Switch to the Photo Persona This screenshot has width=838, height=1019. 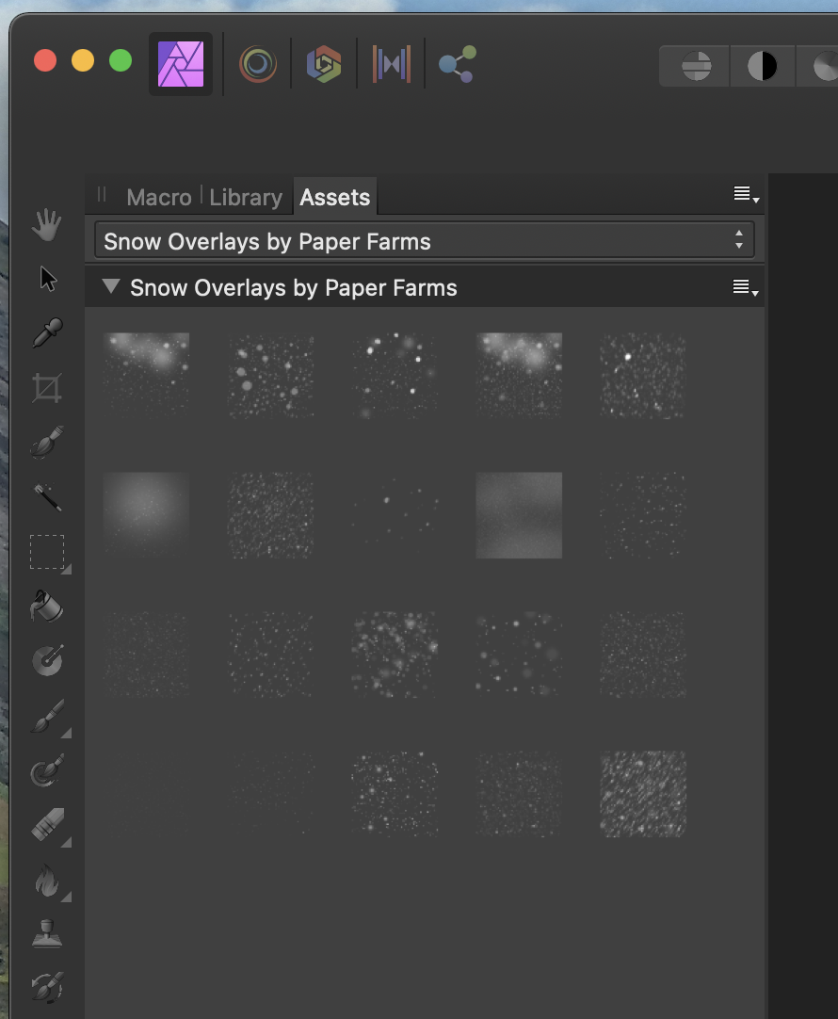(181, 64)
